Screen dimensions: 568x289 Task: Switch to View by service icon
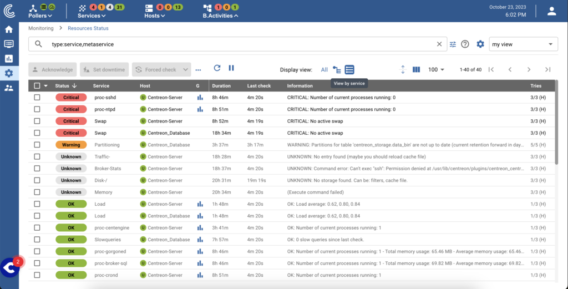click(349, 69)
